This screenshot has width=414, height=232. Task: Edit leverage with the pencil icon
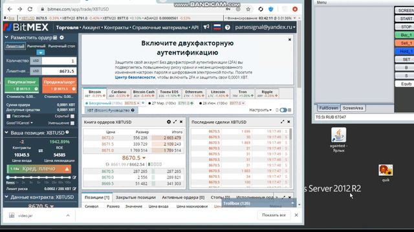pyautogui.click(x=74, y=178)
